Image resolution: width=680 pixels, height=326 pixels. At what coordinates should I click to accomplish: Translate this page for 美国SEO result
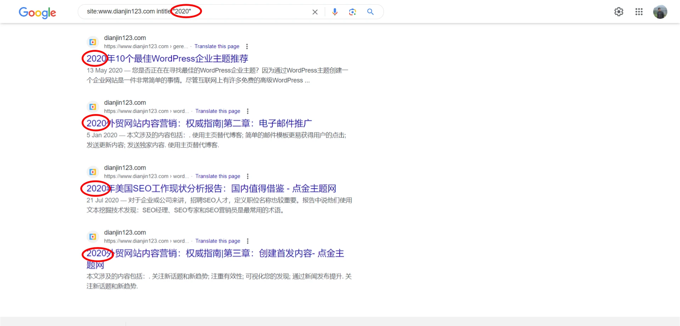tap(218, 176)
